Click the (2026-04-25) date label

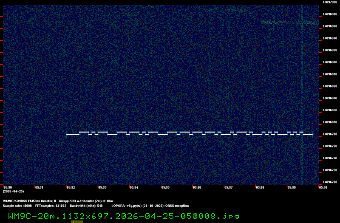[x=10, y=192]
